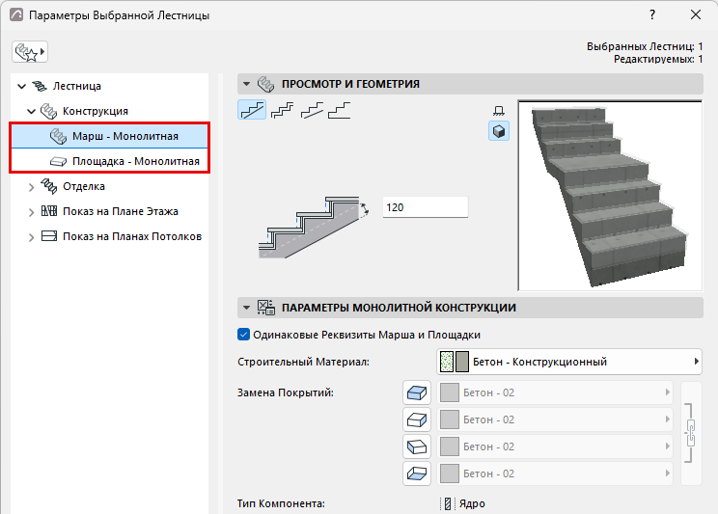Select the first monolithic stair structure type icon
Viewport: 718px width, 514px height.
tap(252, 110)
